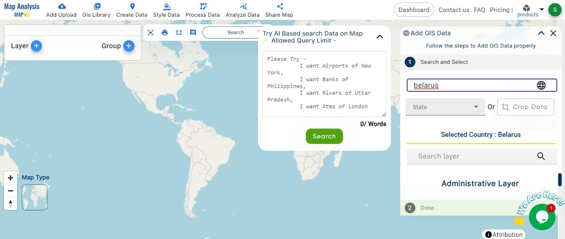Click the Crop Data button

[x=525, y=107]
